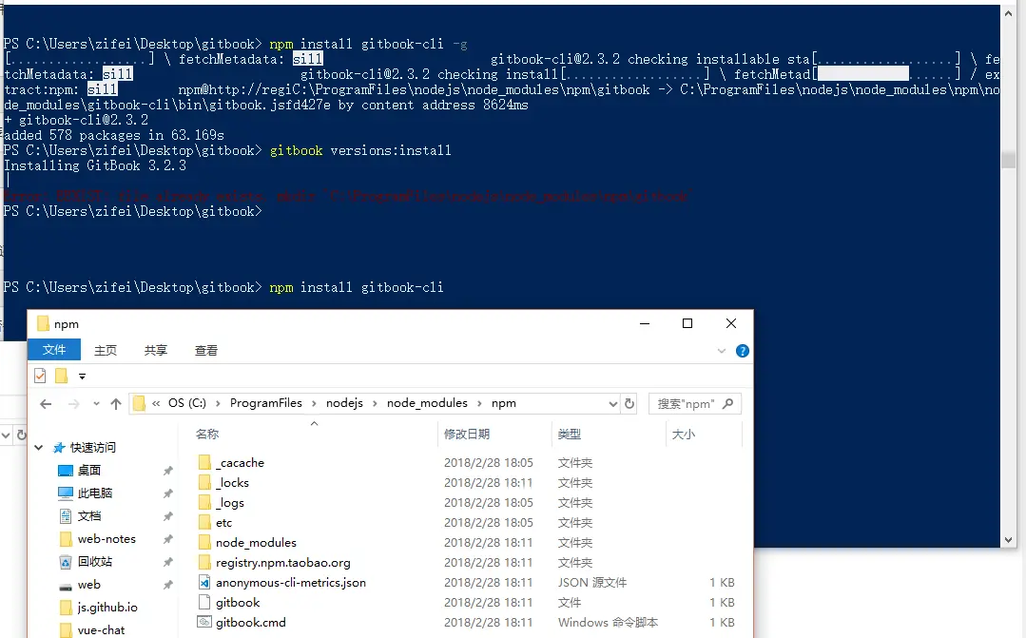Refresh the npm folder view
The height and width of the screenshot is (638, 1026).
(629, 404)
